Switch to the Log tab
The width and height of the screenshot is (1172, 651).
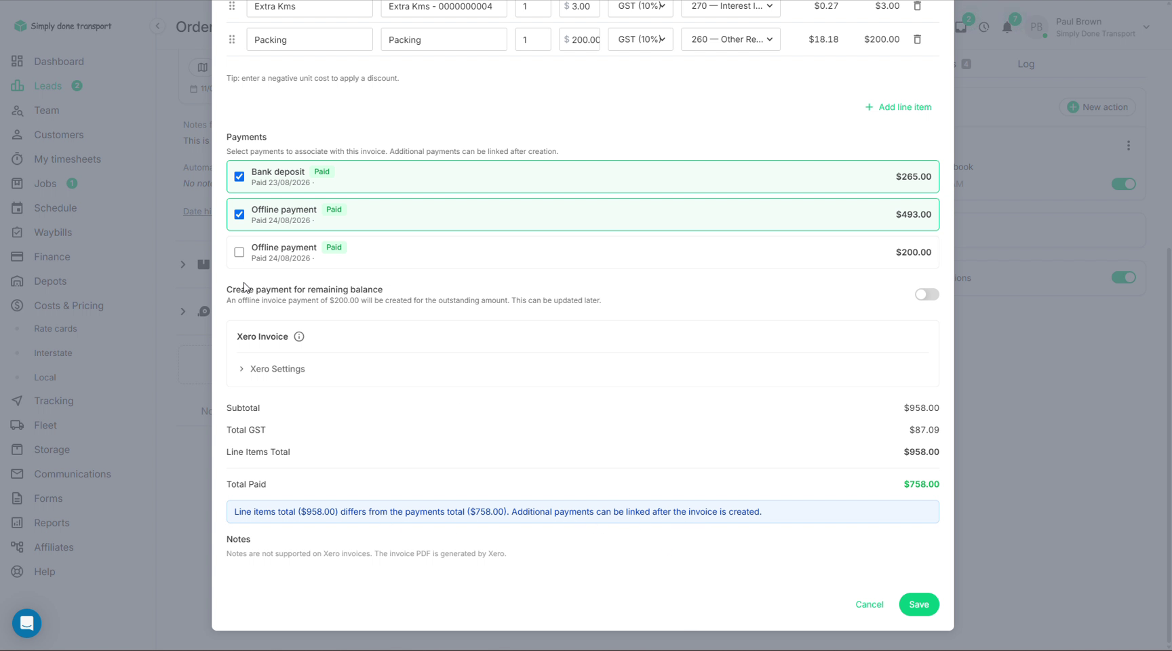[x=1025, y=64]
